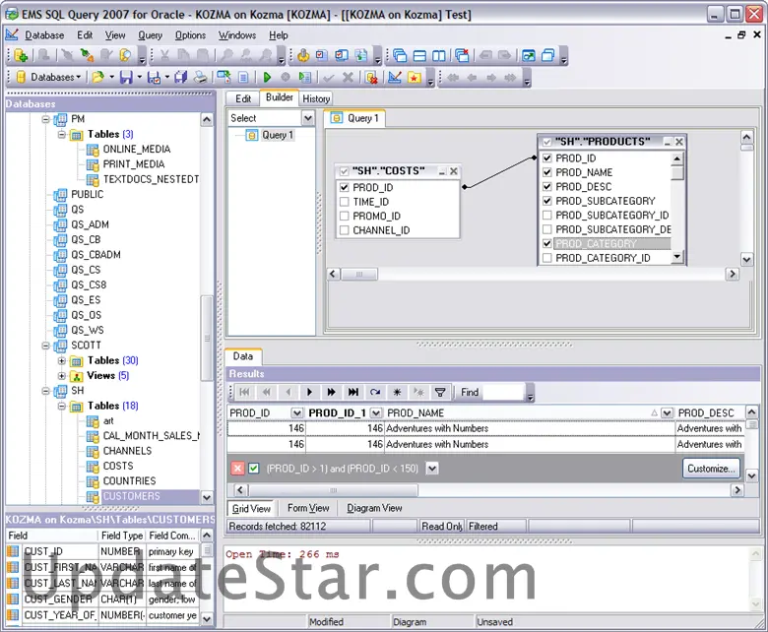The image size is (768, 632).
Task: Uncheck PROD_DESC in the SH.PRODUCTS table
Action: pyautogui.click(x=547, y=186)
